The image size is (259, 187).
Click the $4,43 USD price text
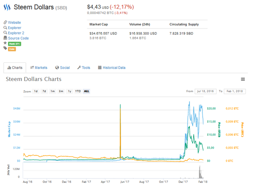point(98,7)
